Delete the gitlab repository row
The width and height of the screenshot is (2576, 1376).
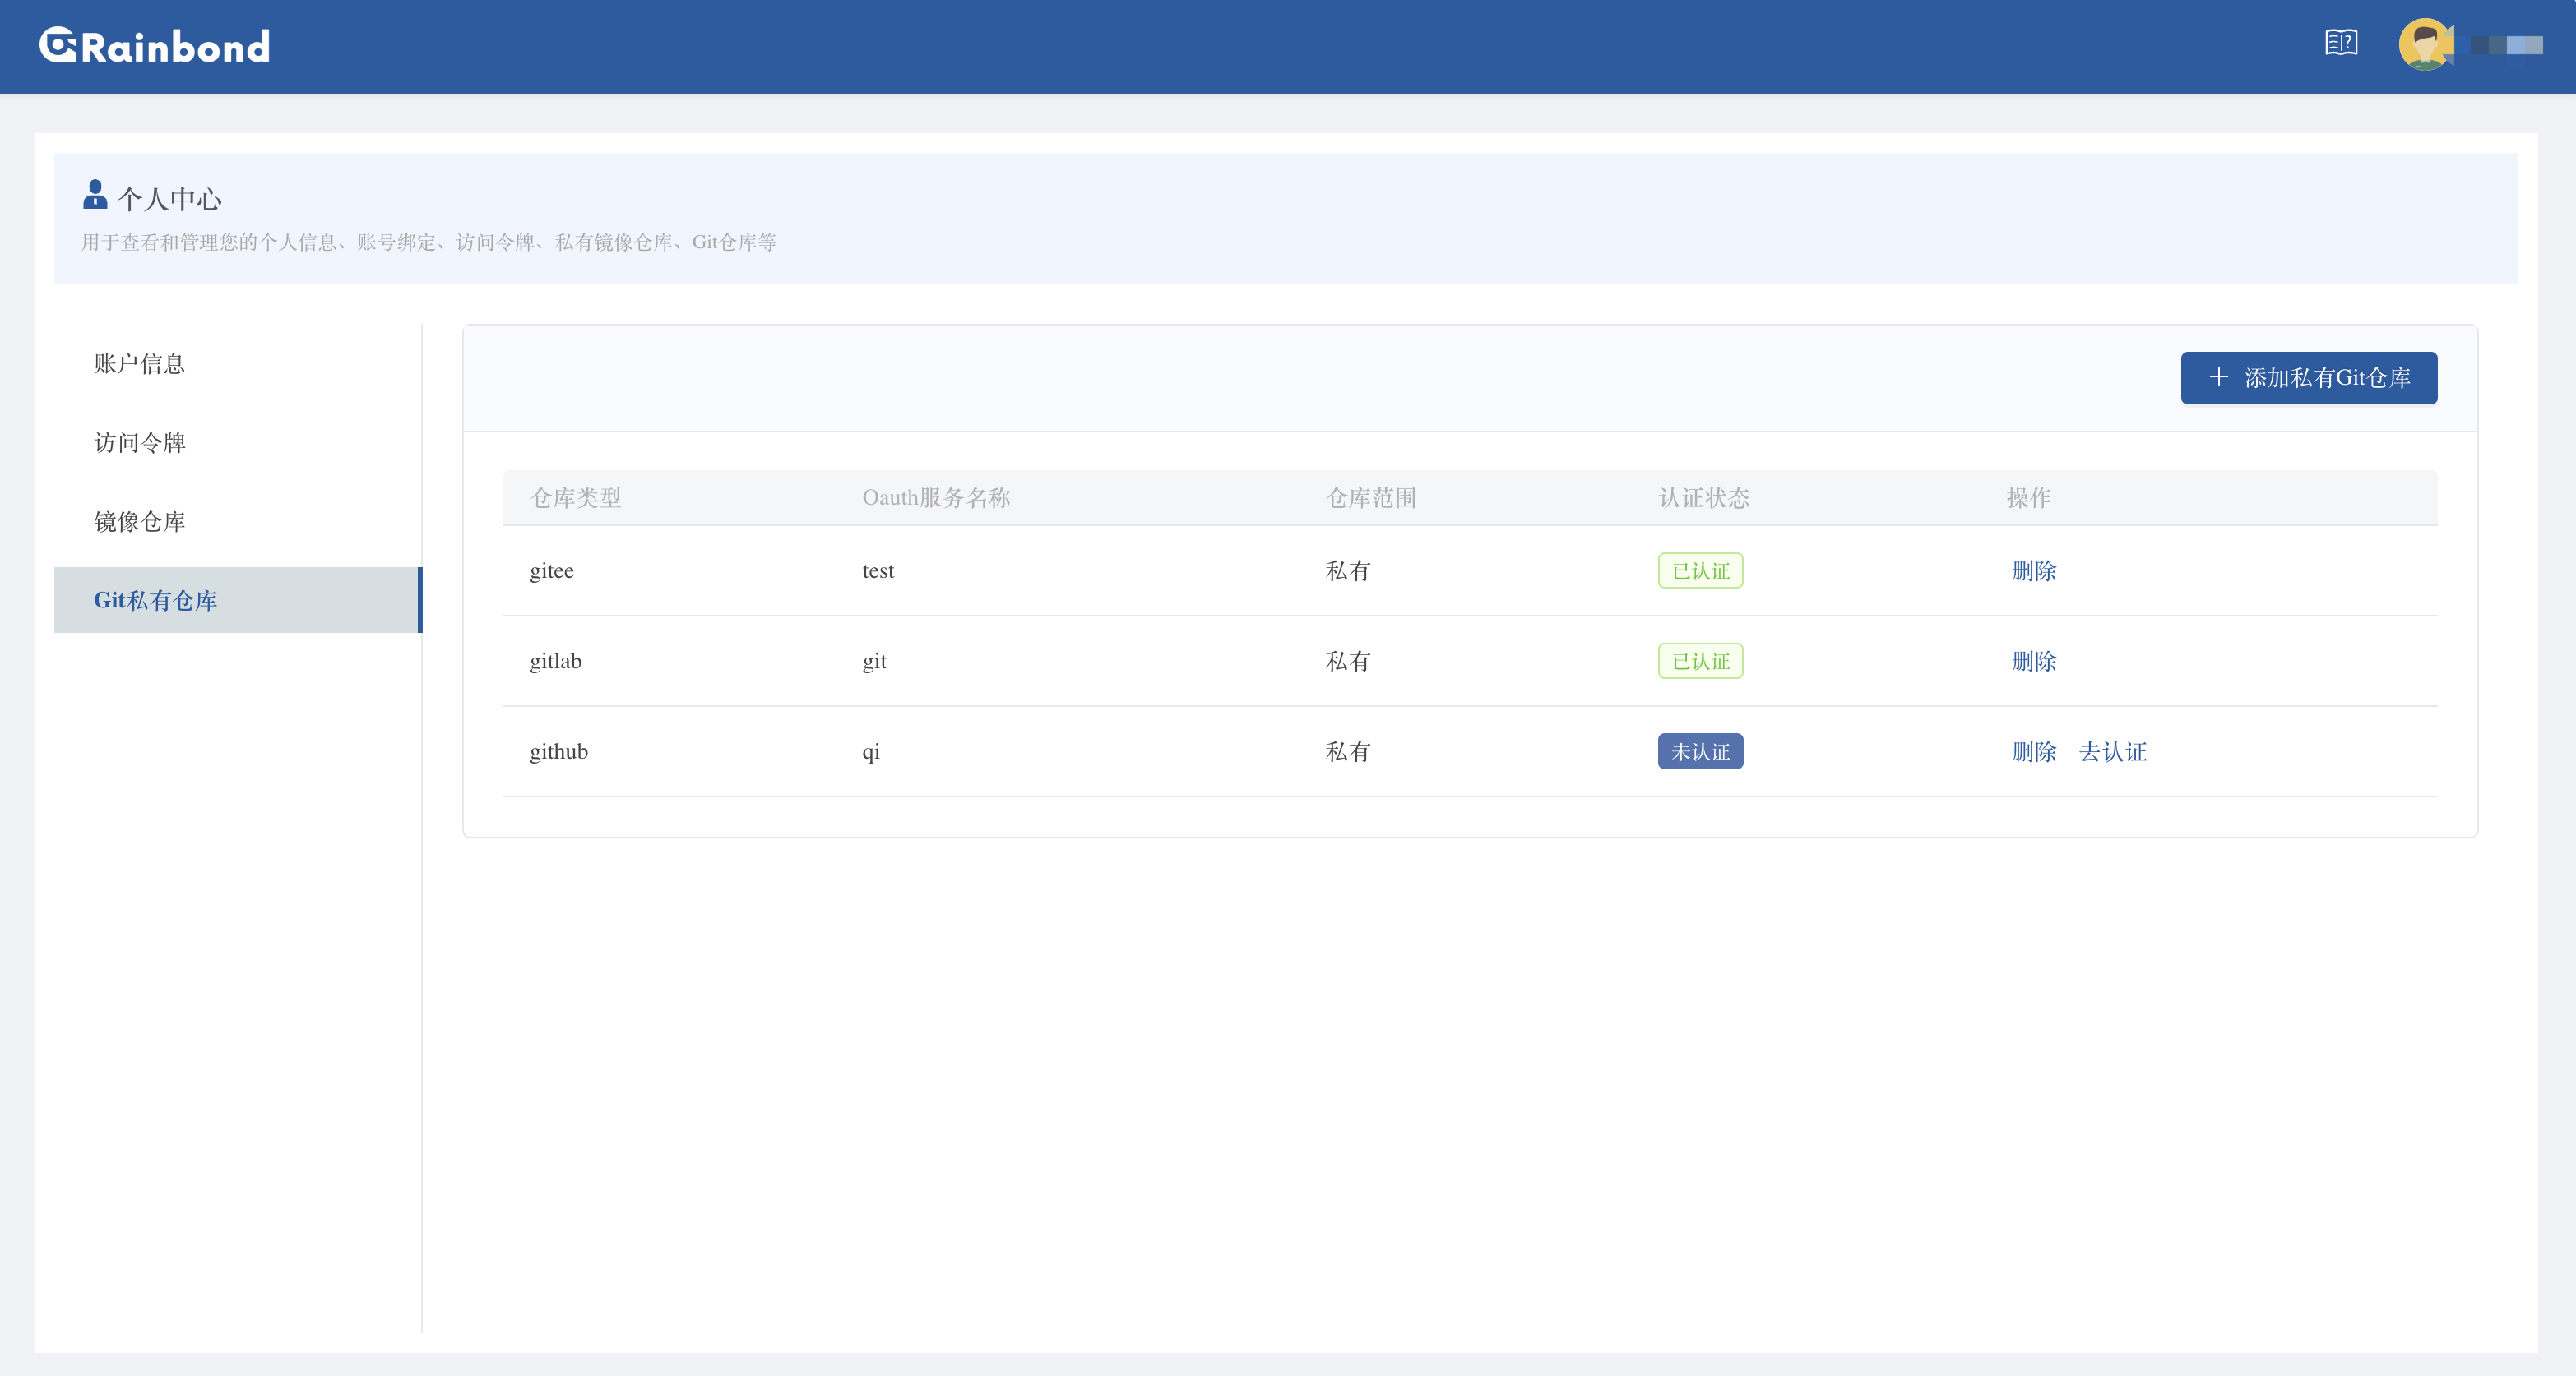pos(2033,662)
